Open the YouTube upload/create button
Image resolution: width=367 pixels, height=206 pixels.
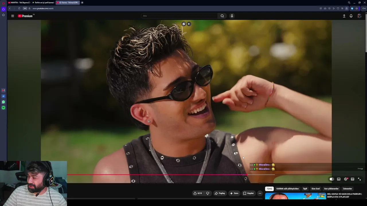click(344, 16)
